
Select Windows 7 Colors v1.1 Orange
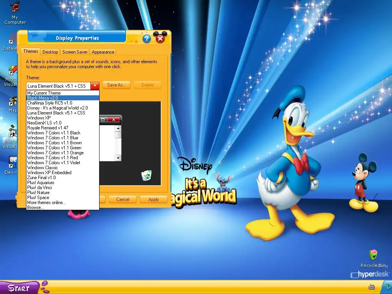[x=63, y=153]
